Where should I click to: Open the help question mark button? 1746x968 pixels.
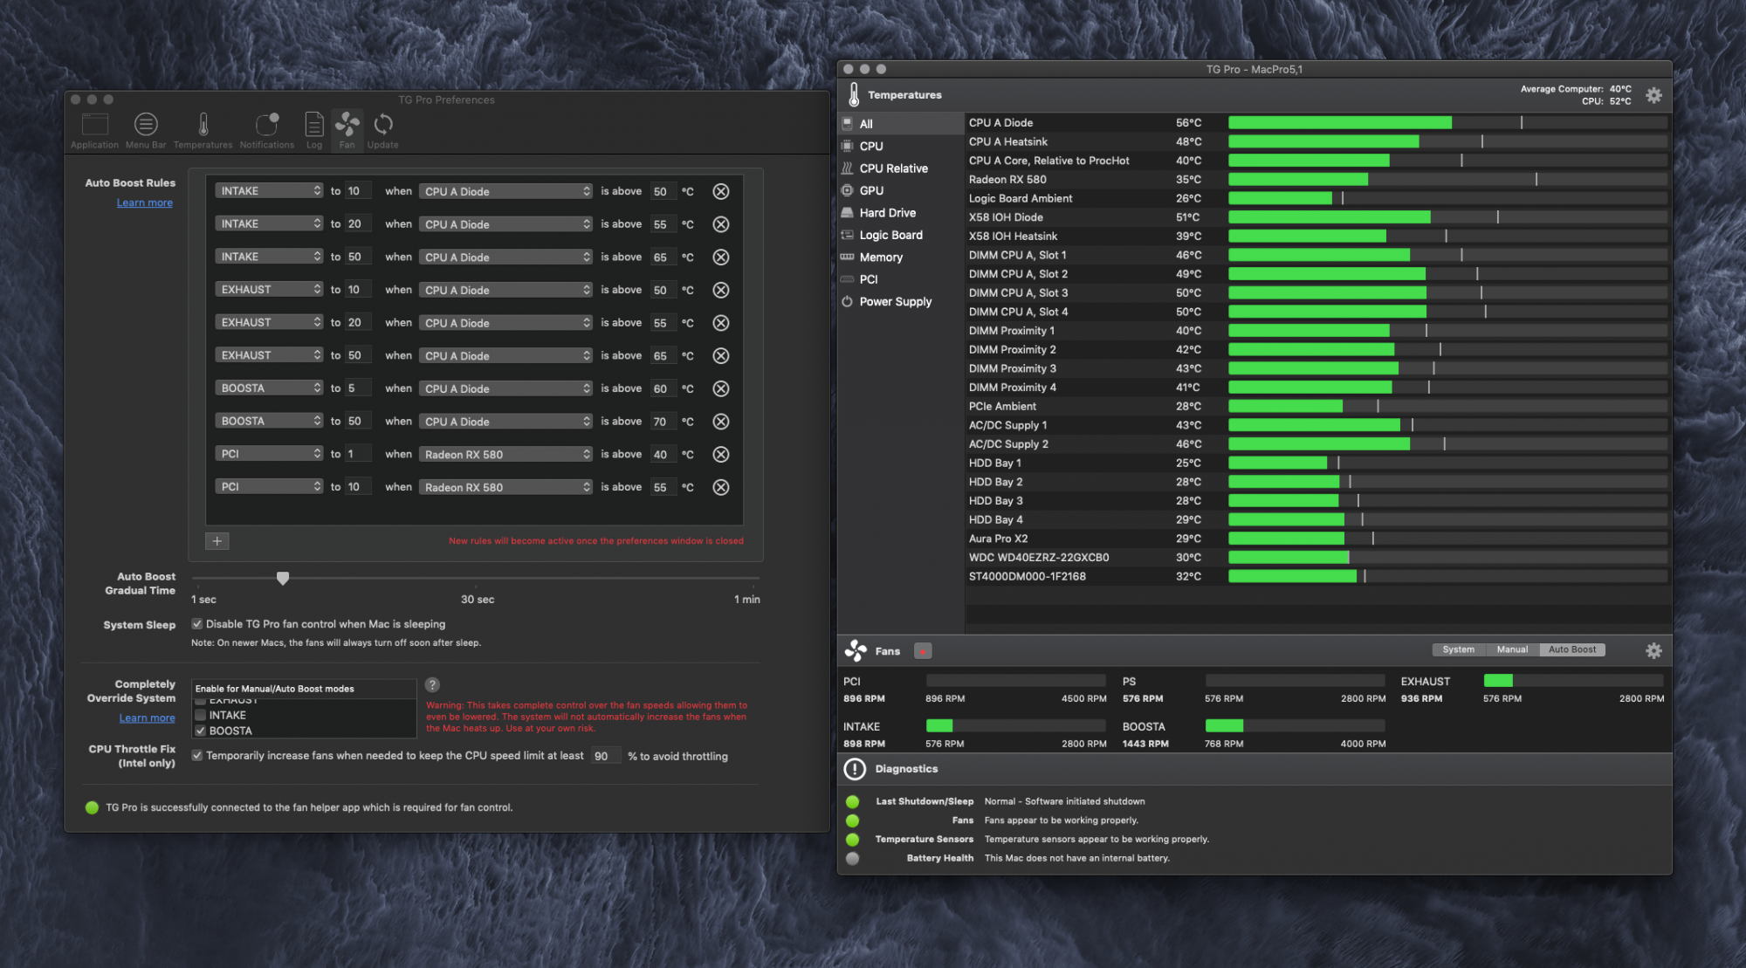click(432, 685)
